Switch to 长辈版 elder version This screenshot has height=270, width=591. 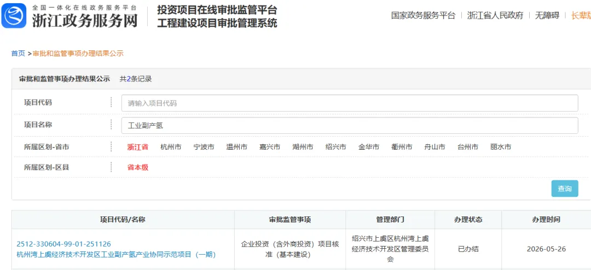pos(581,15)
